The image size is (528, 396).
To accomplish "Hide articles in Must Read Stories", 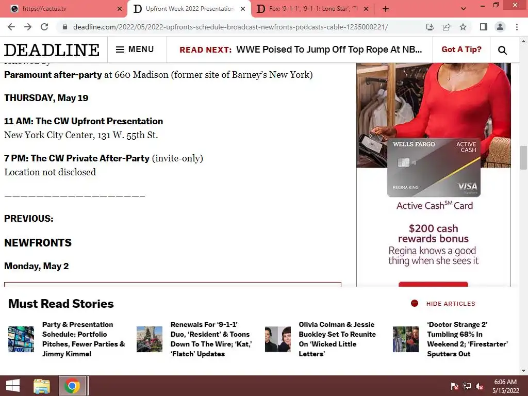I will [x=443, y=303].
